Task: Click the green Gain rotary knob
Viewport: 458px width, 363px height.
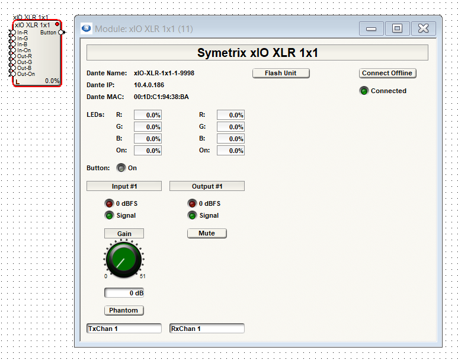Action: point(124,259)
